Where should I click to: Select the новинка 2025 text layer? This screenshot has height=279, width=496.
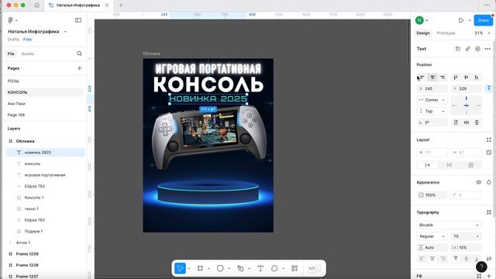pos(45,153)
